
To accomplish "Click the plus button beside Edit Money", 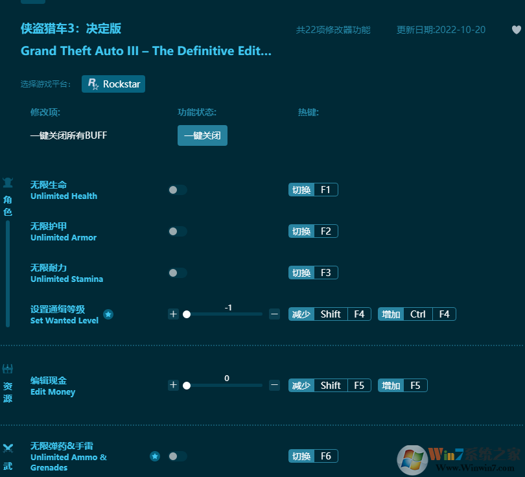I will click(173, 385).
